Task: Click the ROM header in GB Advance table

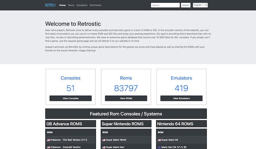Action: coord(50,132)
